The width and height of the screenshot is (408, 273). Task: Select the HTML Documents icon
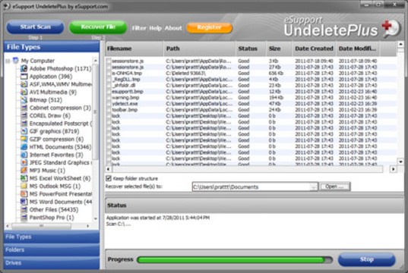[24, 147]
